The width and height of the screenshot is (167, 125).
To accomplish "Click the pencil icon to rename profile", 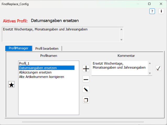I will 86,90.
